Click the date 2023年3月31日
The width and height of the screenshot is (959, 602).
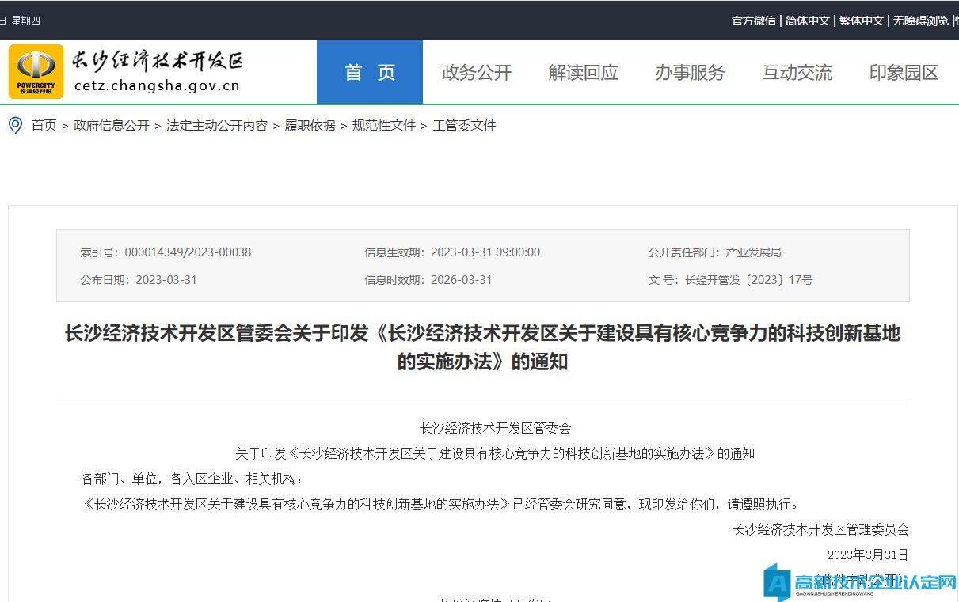point(868,555)
